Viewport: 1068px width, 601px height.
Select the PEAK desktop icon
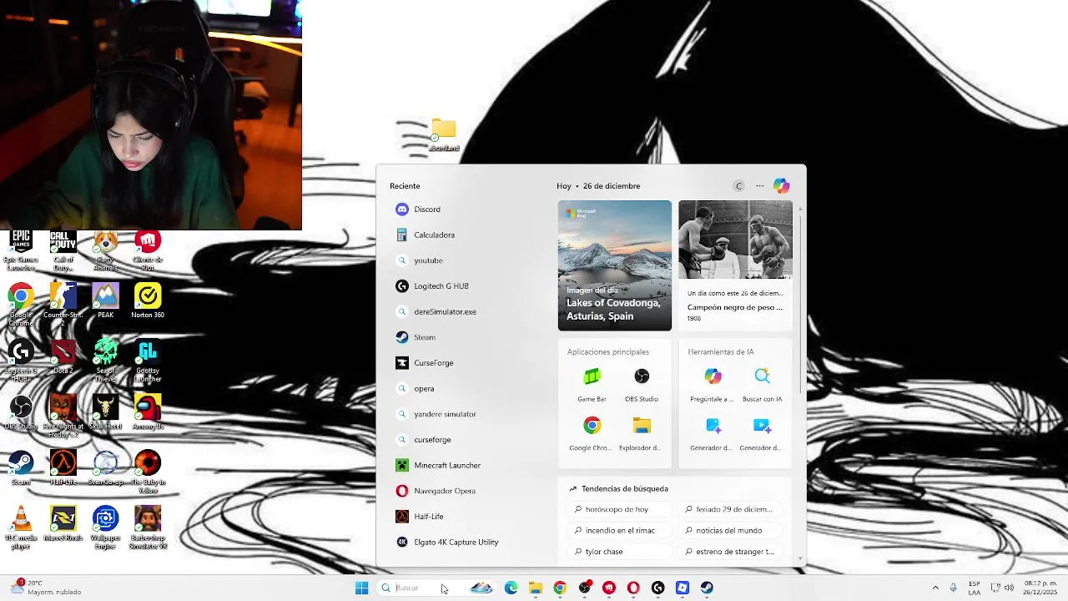[x=105, y=301]
